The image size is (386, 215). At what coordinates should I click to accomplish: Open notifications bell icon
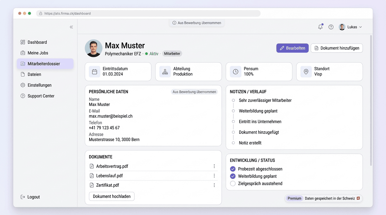coord(320,27)
